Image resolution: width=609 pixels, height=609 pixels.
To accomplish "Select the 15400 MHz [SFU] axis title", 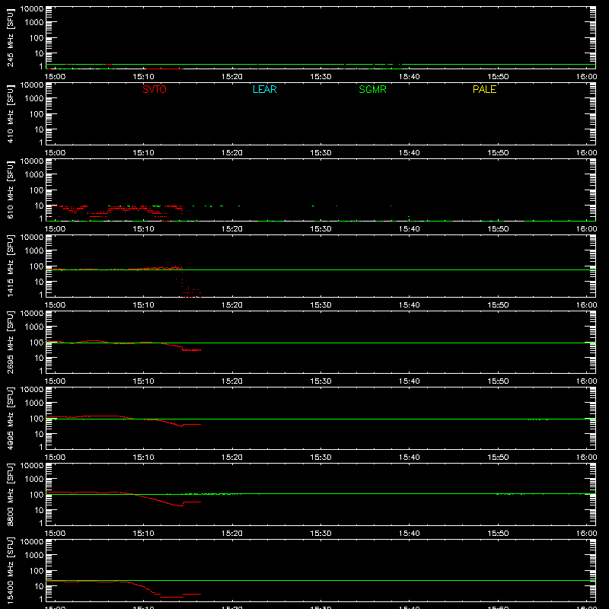I will tap(11, 570).
